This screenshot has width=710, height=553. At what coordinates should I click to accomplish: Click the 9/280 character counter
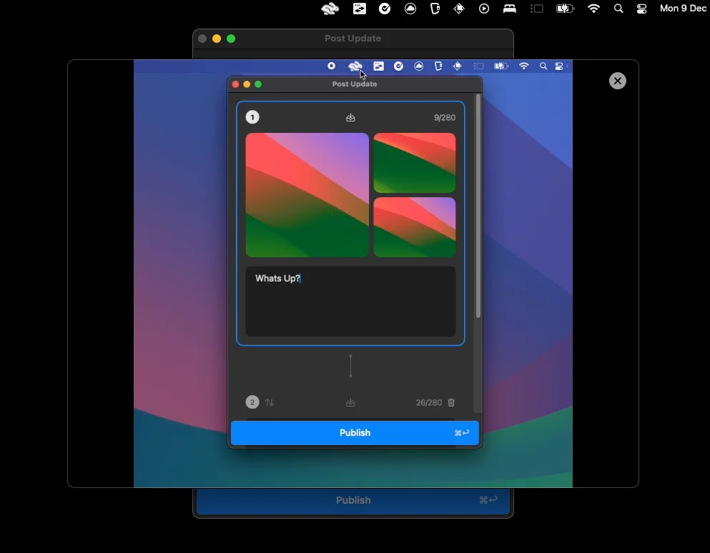click(445, 117)
